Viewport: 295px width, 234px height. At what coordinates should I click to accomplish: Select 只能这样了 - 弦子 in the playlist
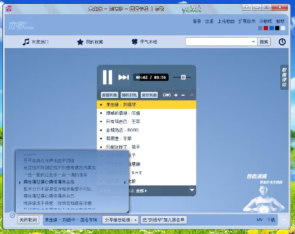pyautogui.click(x=147, y=147)
